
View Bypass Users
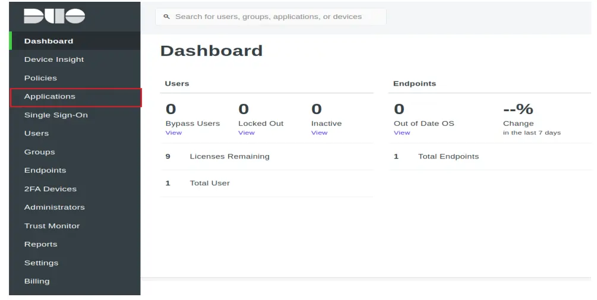[x=173, y=133]
